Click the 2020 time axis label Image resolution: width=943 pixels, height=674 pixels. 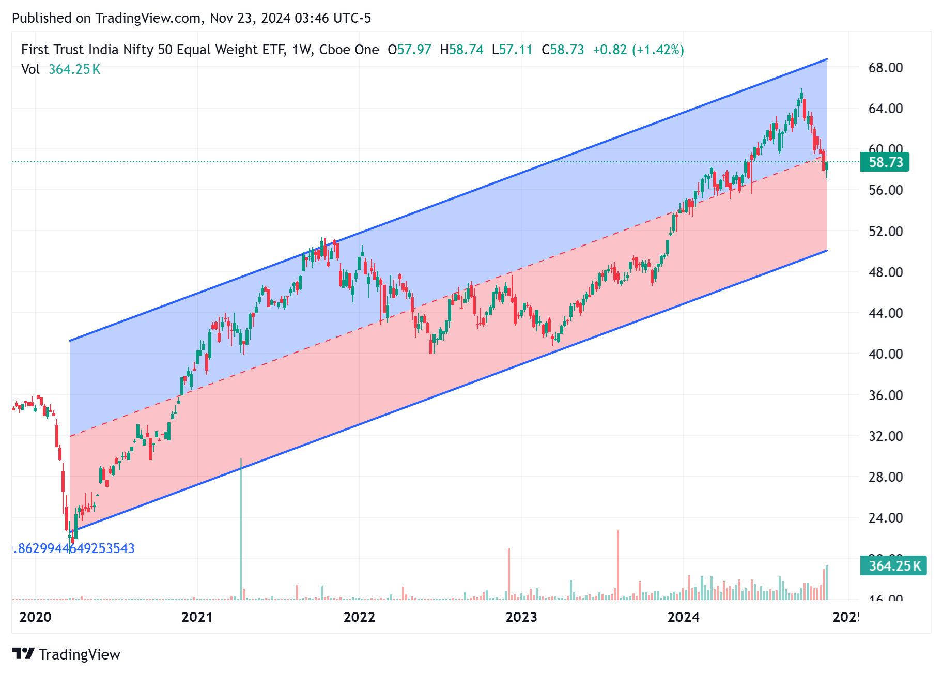tap(35, 617)
